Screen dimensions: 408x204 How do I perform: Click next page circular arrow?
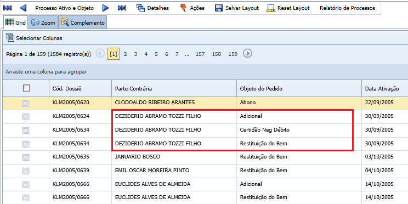click(247, 54)
